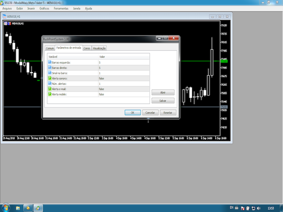Select the 'Alerta sonoro:' variable label
Image resolution: width=283 pixels, height=212 pixels.
click(60, 79)
